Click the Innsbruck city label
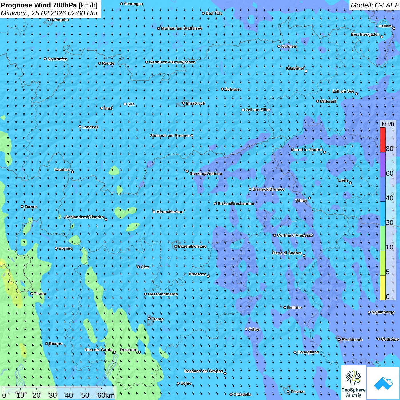Viewport: 400px width, 400px height. [x=195, y=103]
